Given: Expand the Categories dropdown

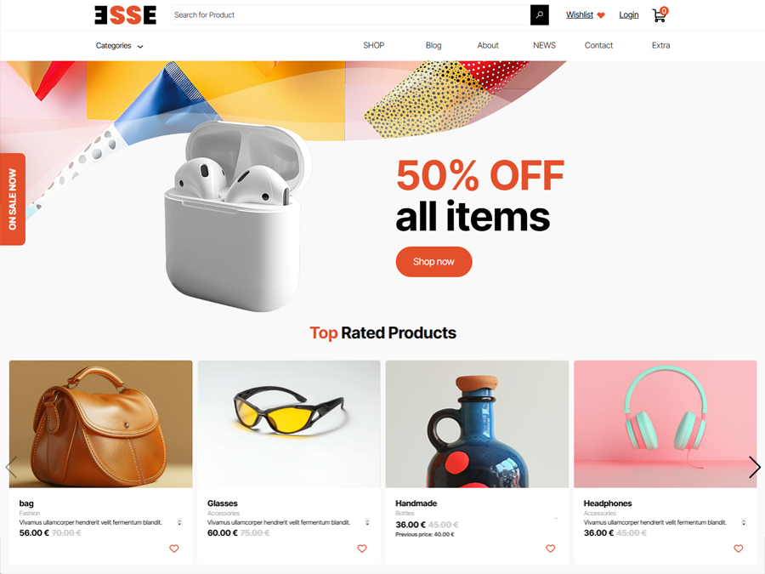Looking at the screenshot, I should [x=120, y=45].
